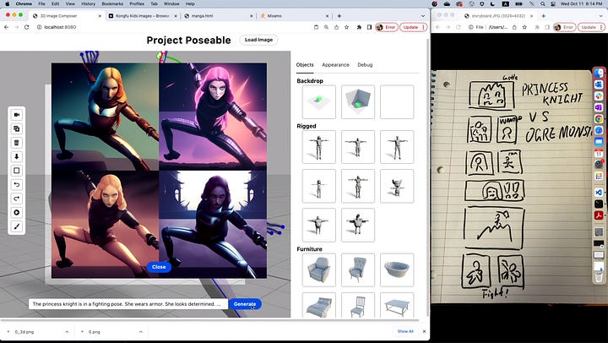608x343 pixels.
Task: Add the bathtub furniture item
Action: click(397, 270)
